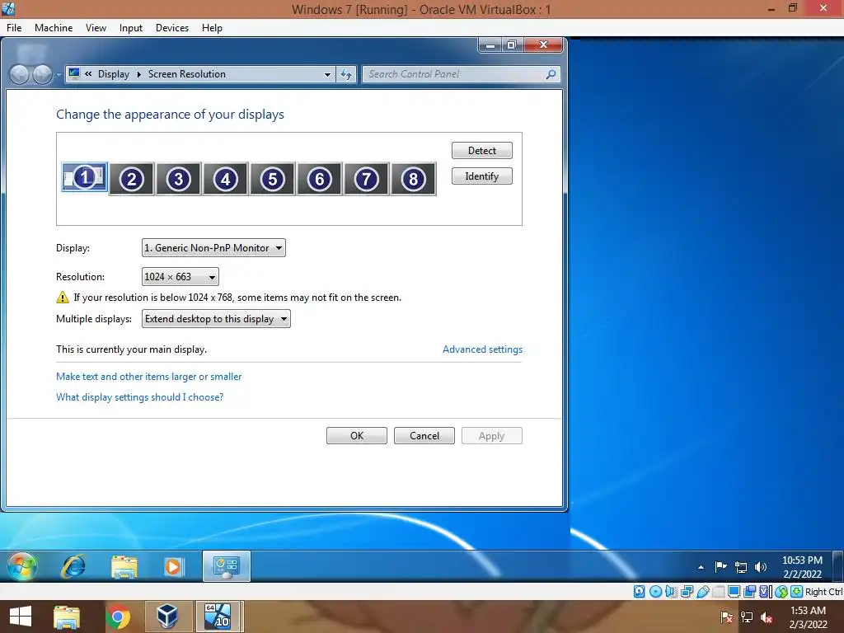Viewport: 844px width, 633px height.
Task: Open Make text and other items larger link
Action: (149, 376)
